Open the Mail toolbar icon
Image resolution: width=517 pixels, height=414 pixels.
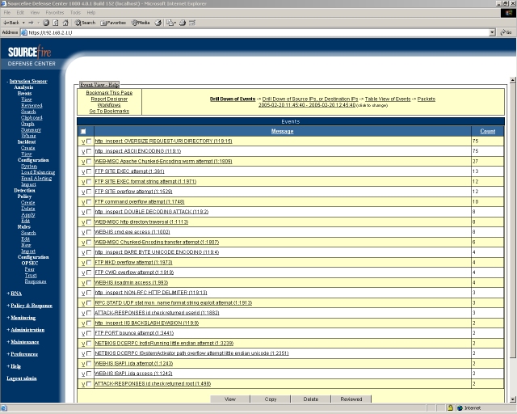170,23
